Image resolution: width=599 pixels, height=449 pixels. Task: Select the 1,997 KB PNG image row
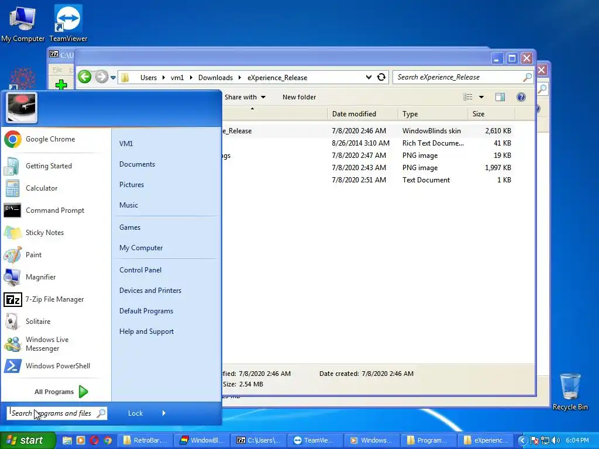367,168
